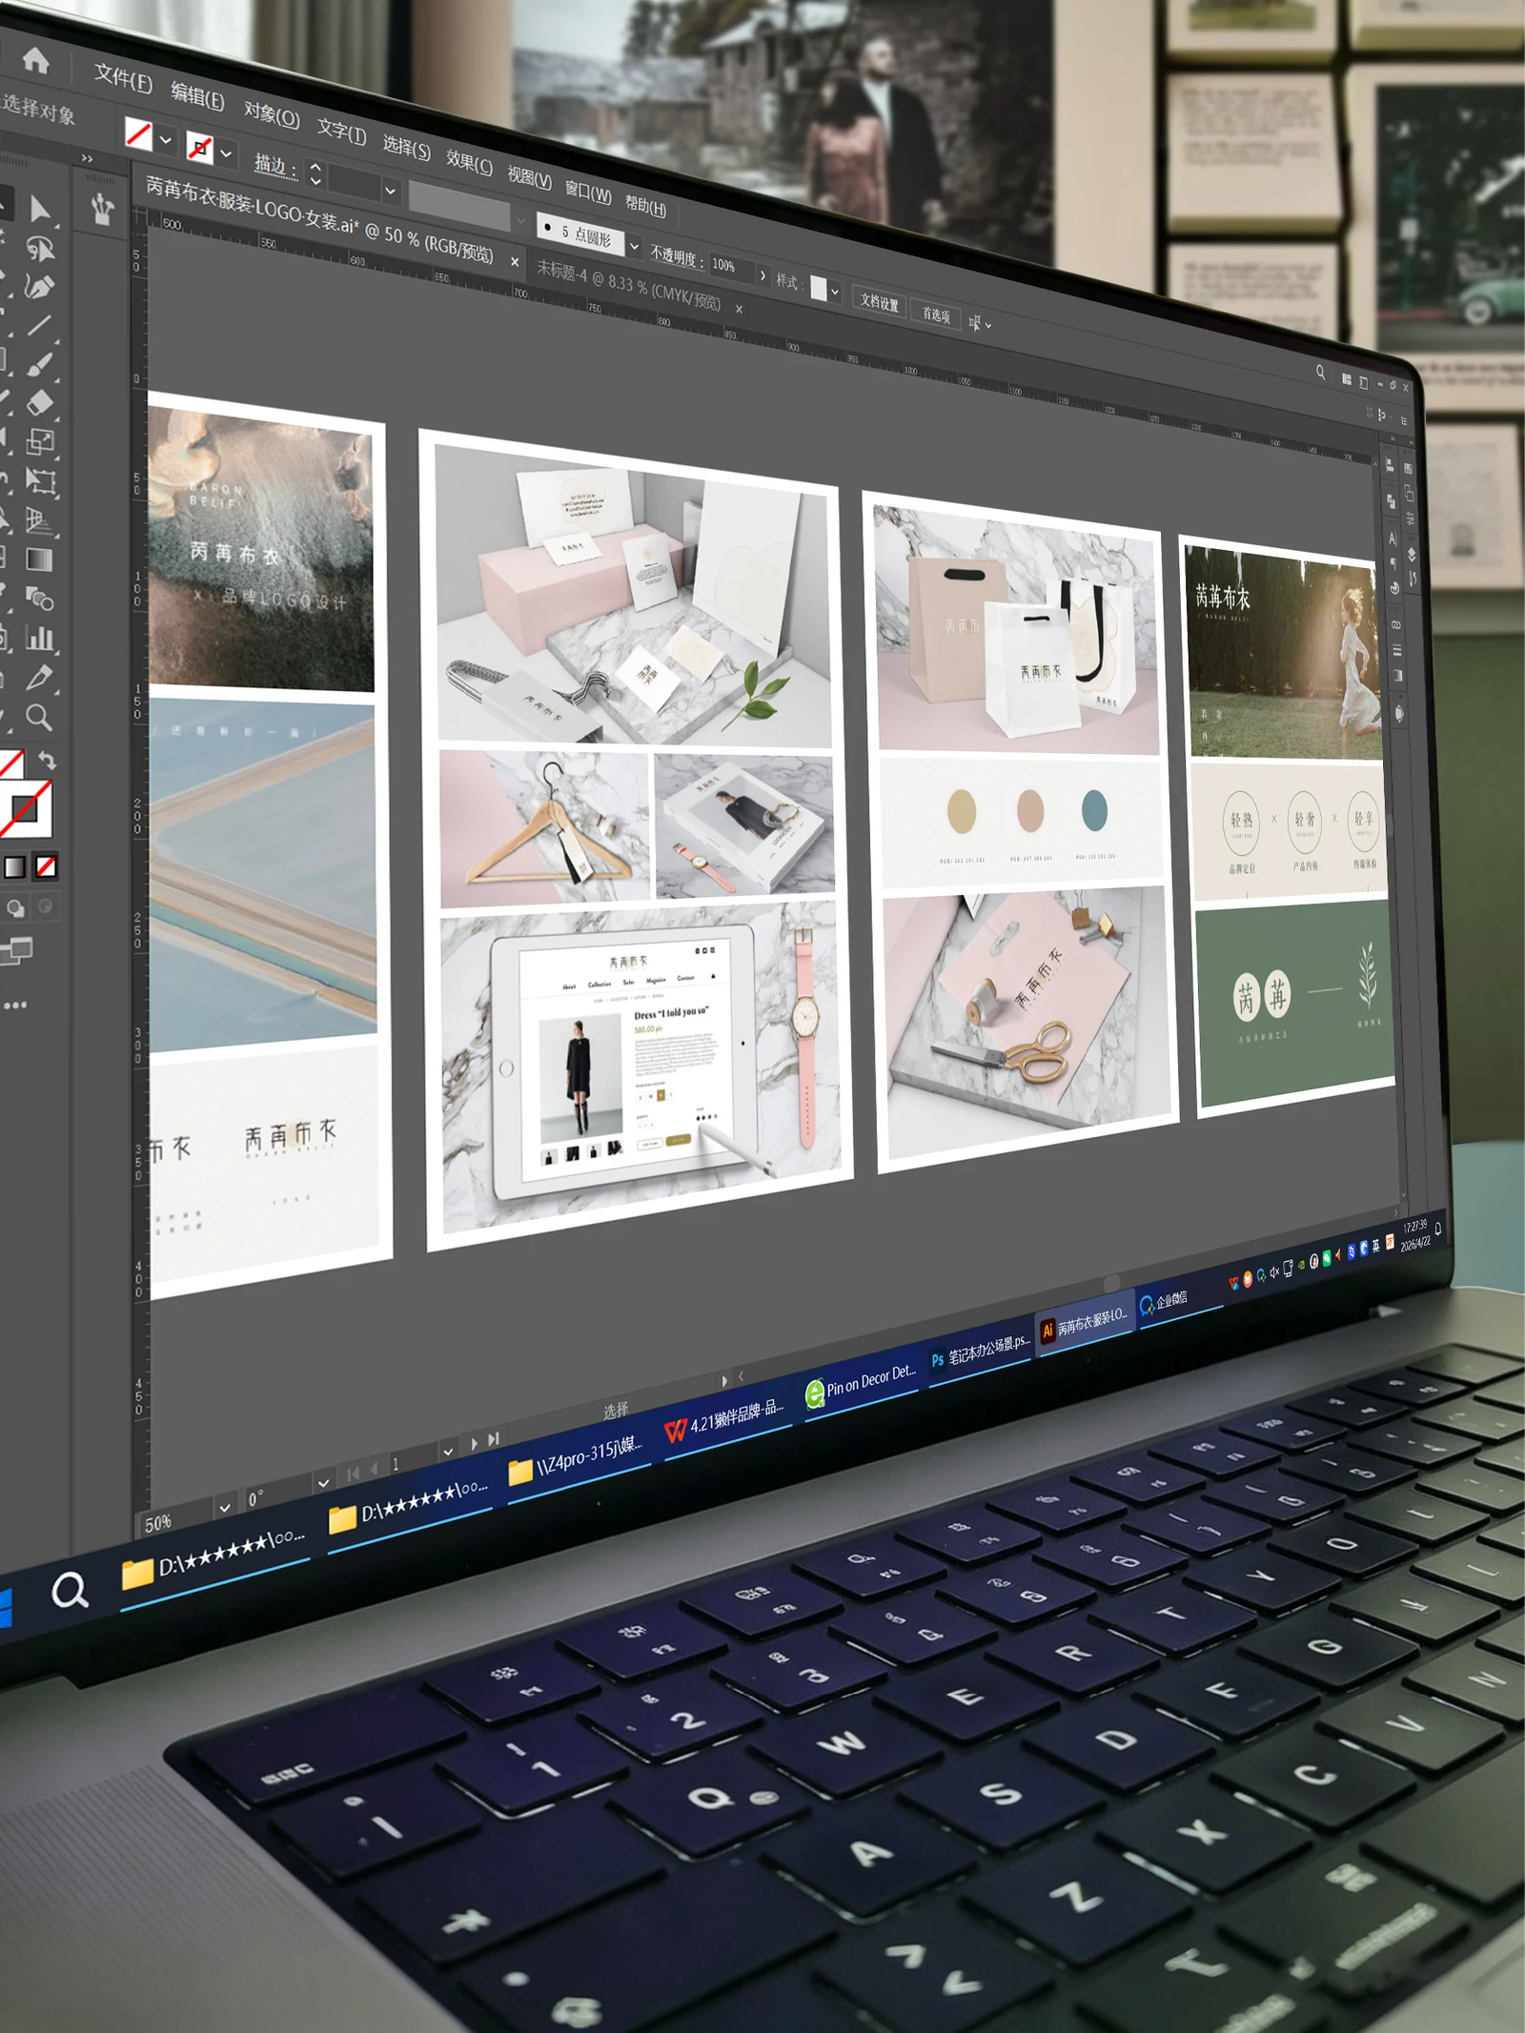Swap fill and stroke colors
Viewport: 1525px width, 2033px height.
pyautogui.click(x=47, y=761)
